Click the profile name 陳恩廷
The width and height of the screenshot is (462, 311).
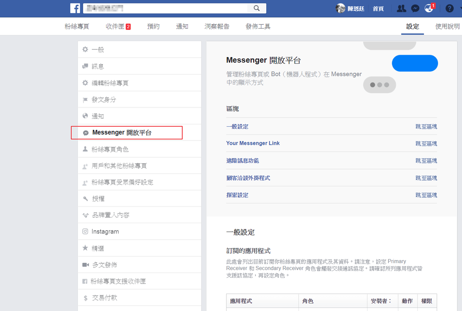[356, 9]
